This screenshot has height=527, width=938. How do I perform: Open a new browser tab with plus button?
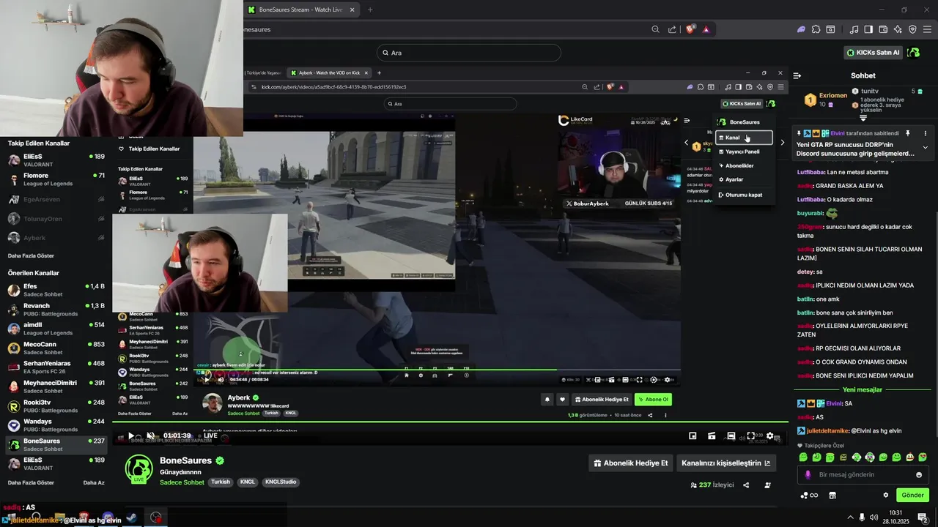(369, 10)
